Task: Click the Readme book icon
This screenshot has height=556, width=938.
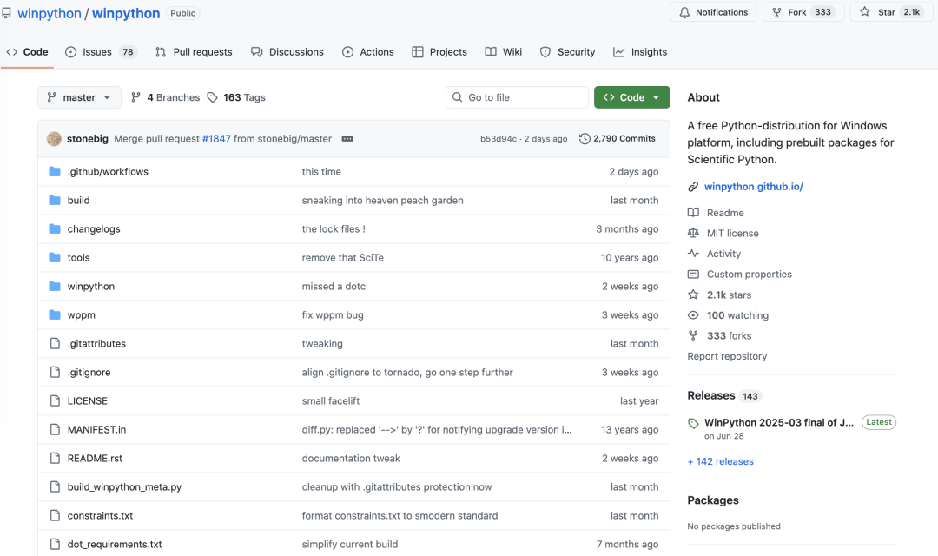Action: pos(693,213)
